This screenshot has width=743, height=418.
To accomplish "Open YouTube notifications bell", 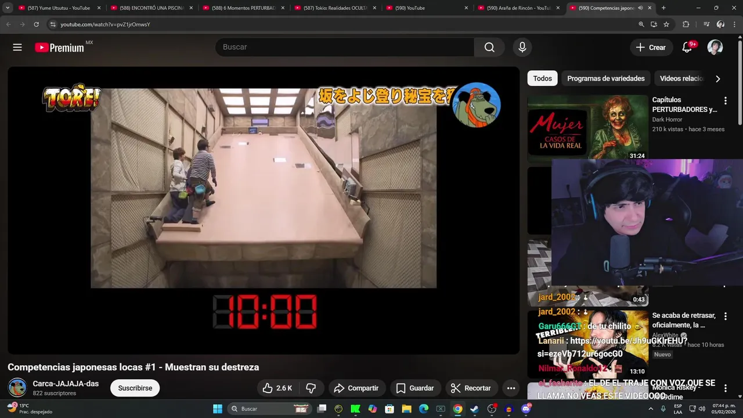I will pos(687,48).
